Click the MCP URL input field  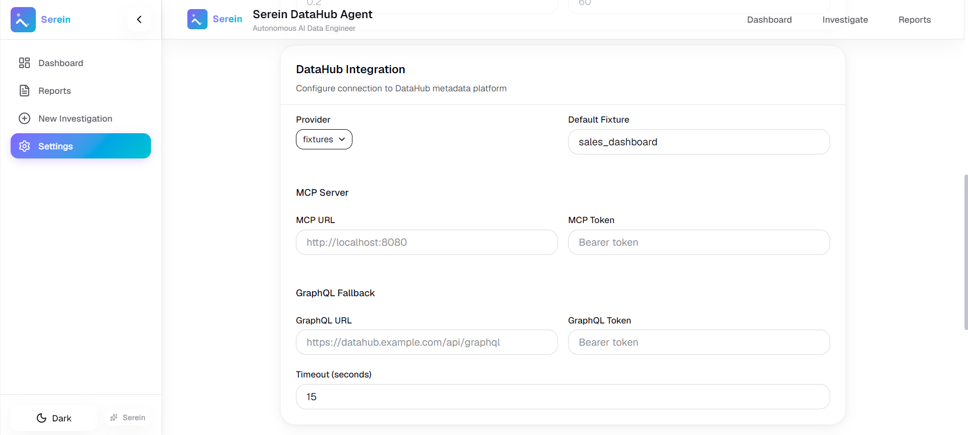pyautogui.click(x=427, y=242)
